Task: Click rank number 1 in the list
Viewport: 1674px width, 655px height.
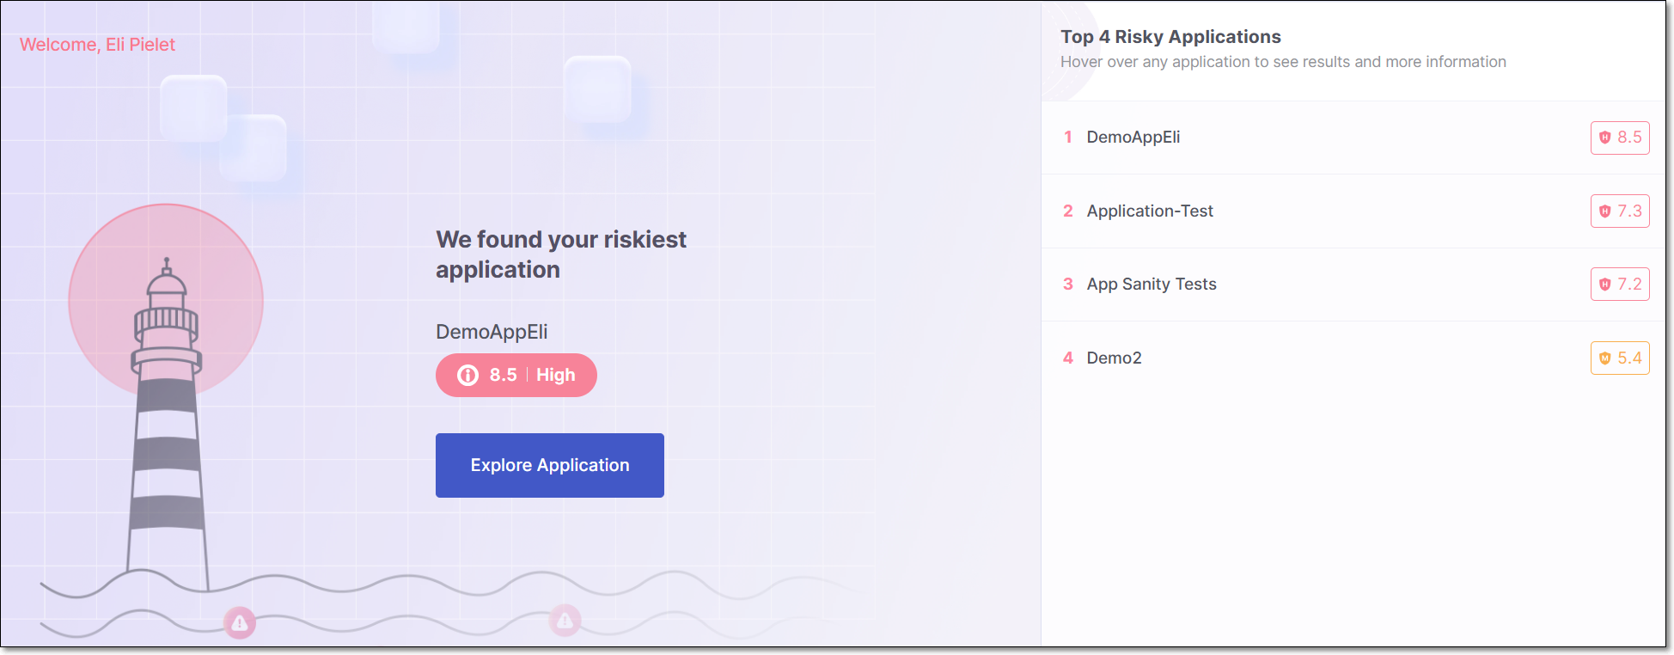Action: point(1067,138)
